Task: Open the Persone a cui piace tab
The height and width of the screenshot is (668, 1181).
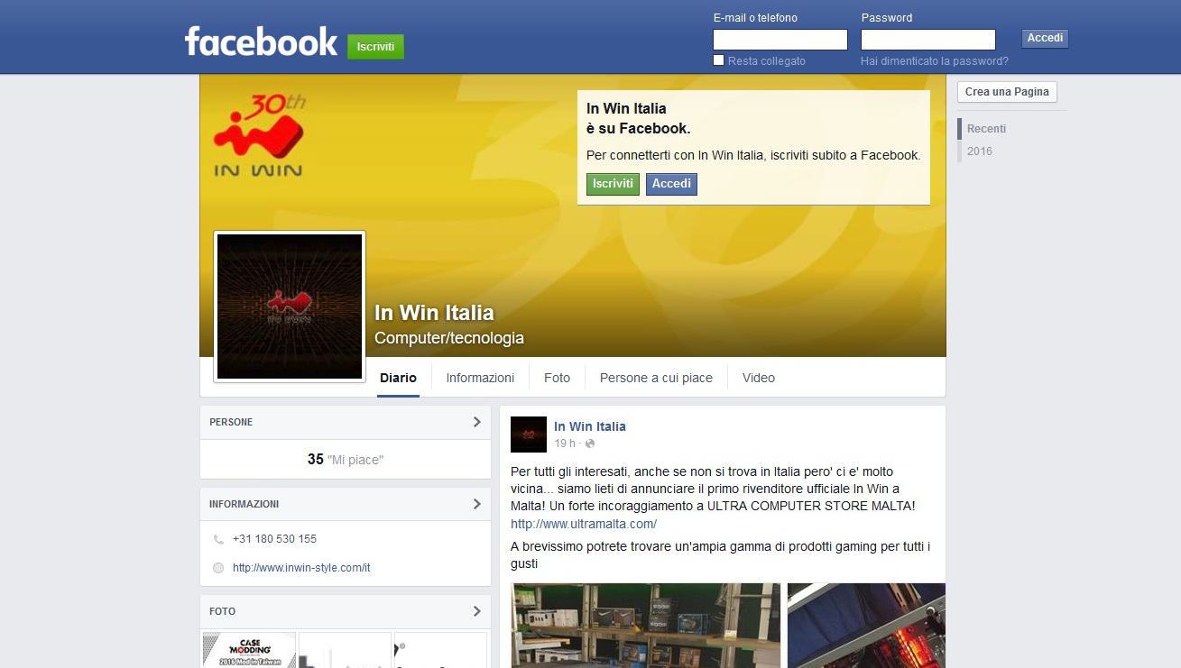Action: (656, 378)
